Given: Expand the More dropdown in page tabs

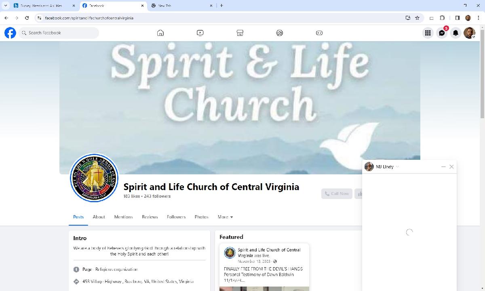Looking at the screenshot, I should pyautogui.click(x=225, y=217).
